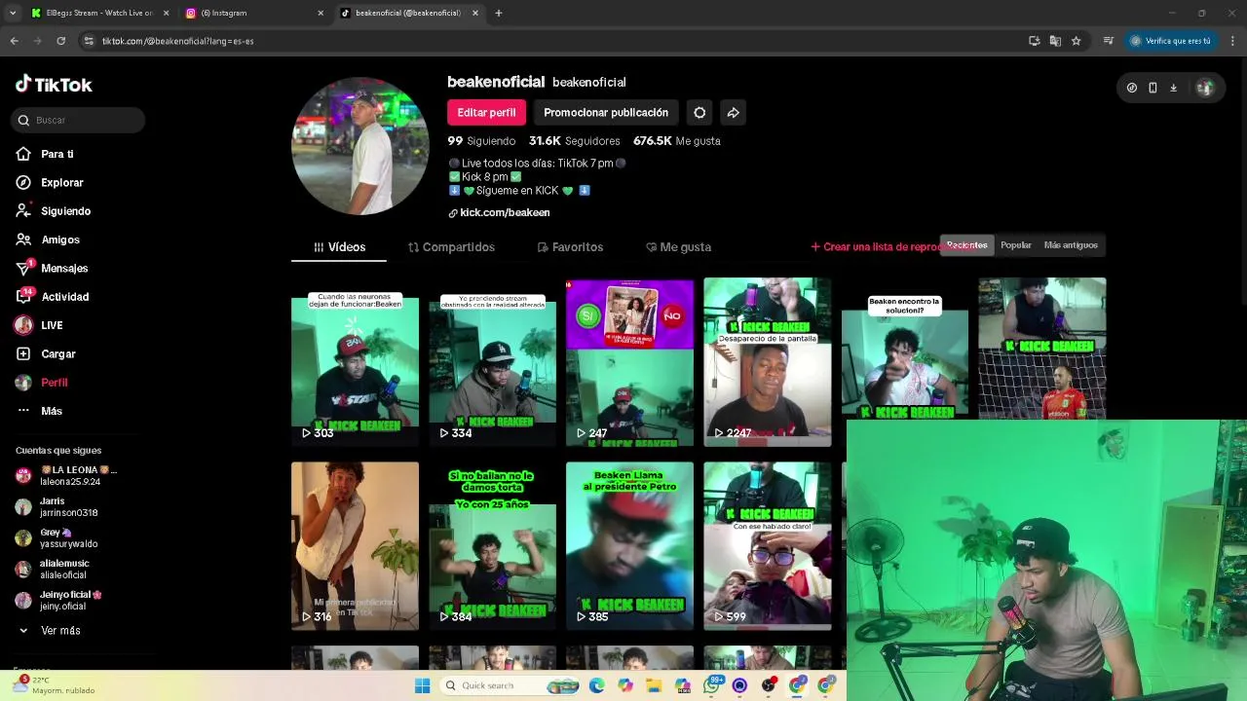The width and height of the screenshot is (1247, 701).
Task: Switch to the ElBegzs Stream browser tab
Action: click(x=99, y=13)
